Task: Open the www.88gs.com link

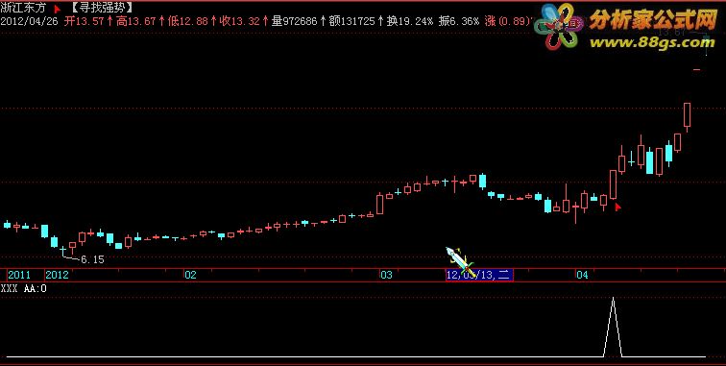Action: point(652,42)
